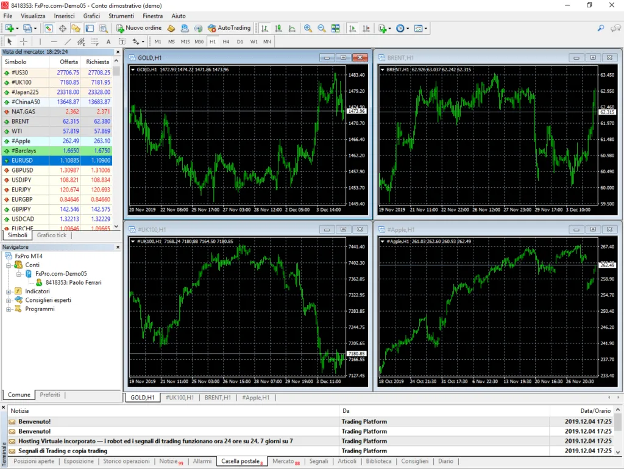This screenshot has height=469, width=624.
Task: Click the Nuovo ordine button
Action: point(139,28)
